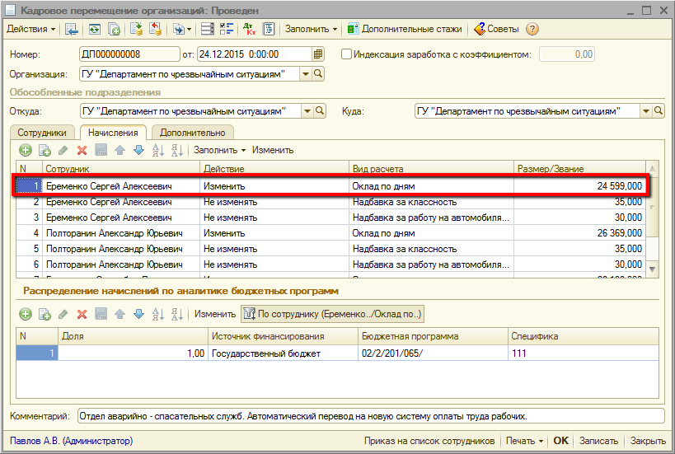Expand the Печать dropdown menu
Viewport: 675px width, 454px height.
point(524,441)
